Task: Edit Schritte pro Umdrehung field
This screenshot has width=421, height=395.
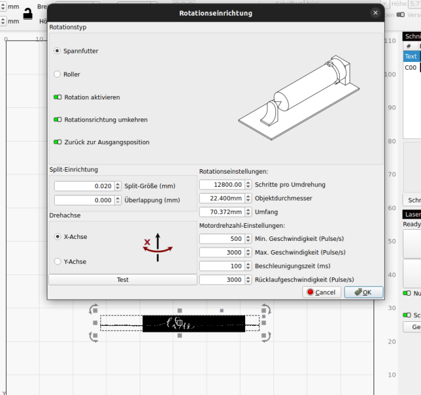Action: 222,184
